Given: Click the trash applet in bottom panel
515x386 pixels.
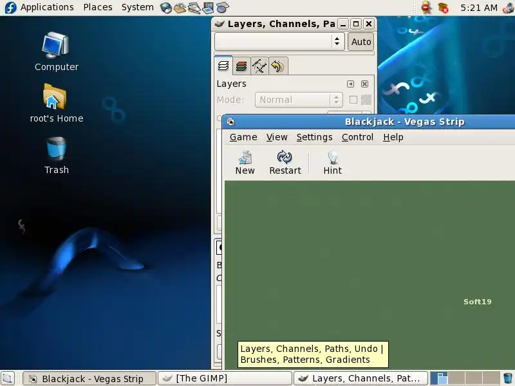Looking at the screenshot, I should 508,378.
